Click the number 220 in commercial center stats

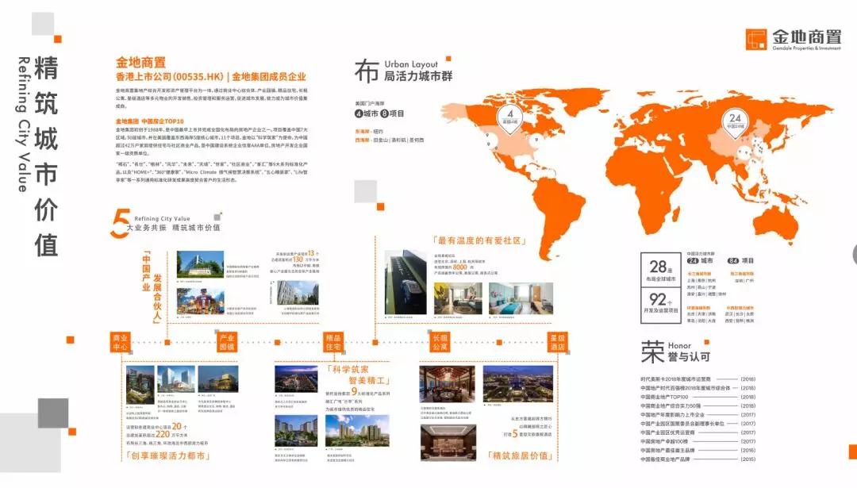coord(163,435)
